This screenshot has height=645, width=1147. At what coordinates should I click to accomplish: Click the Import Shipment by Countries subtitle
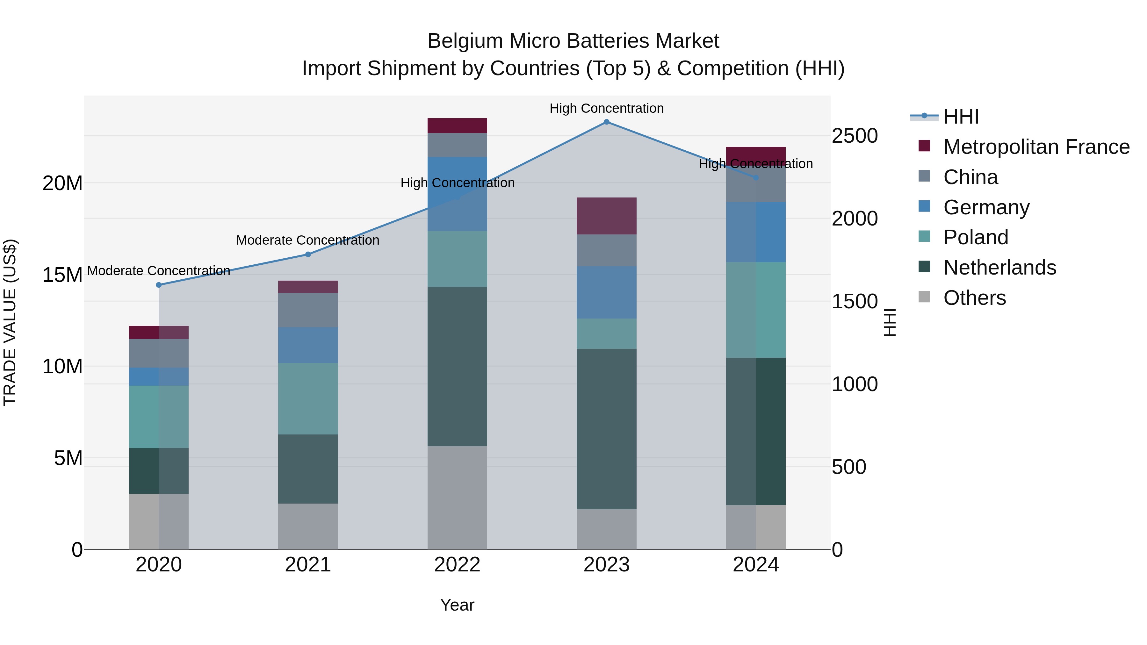click(573, 68)
